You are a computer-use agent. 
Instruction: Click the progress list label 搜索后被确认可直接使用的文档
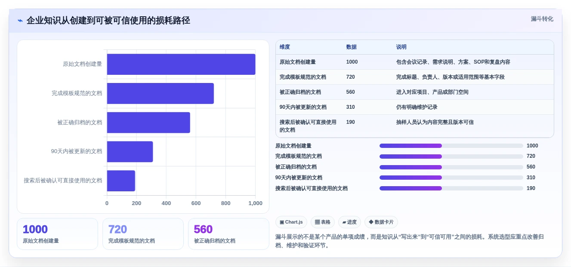point(312,188)
